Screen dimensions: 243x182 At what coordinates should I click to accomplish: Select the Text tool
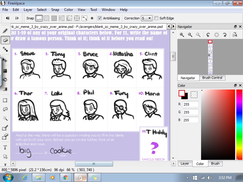pos(5,147)
